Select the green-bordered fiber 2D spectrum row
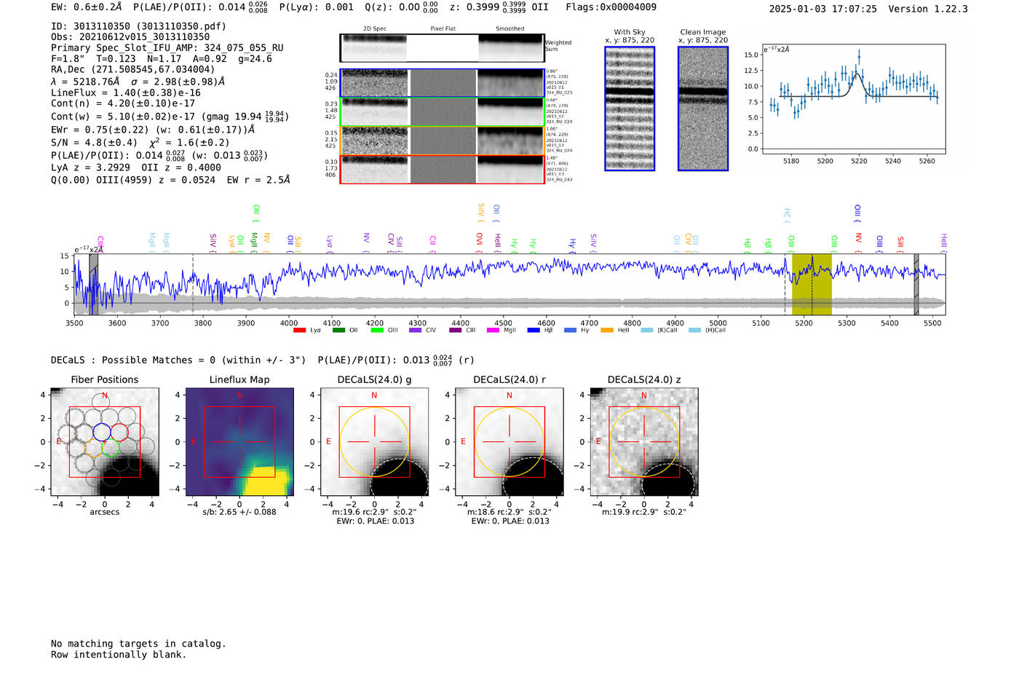Image resolution: width=1019 pixels, height=694 pixels. pos(442,112)
